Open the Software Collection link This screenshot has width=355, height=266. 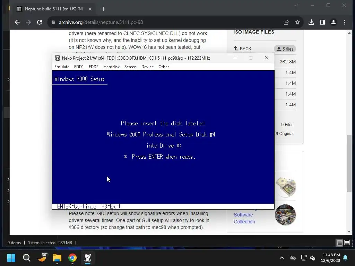coord(244,218)
